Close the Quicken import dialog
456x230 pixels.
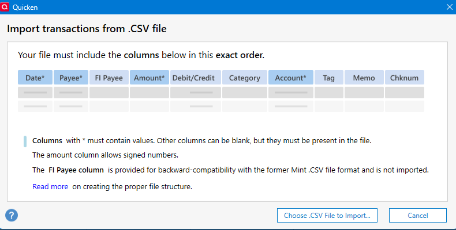click(x=449, y=7)
